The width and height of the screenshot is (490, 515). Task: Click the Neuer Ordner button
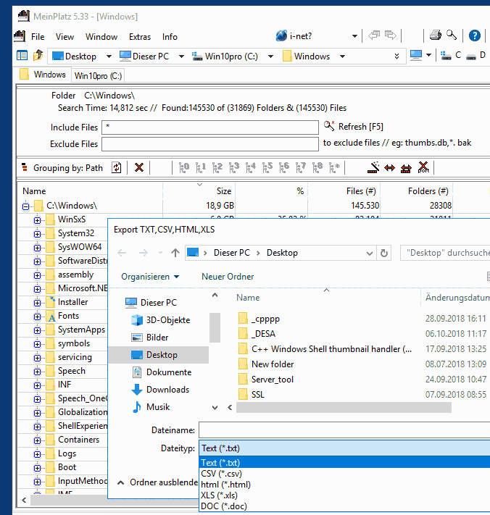pyautogui.click(x=228, y=277)
